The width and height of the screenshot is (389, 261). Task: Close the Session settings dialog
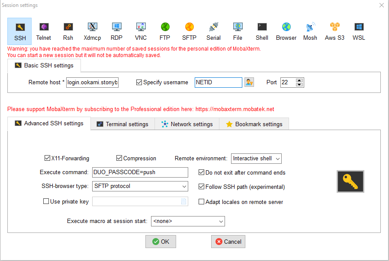(x=382, y=5)
